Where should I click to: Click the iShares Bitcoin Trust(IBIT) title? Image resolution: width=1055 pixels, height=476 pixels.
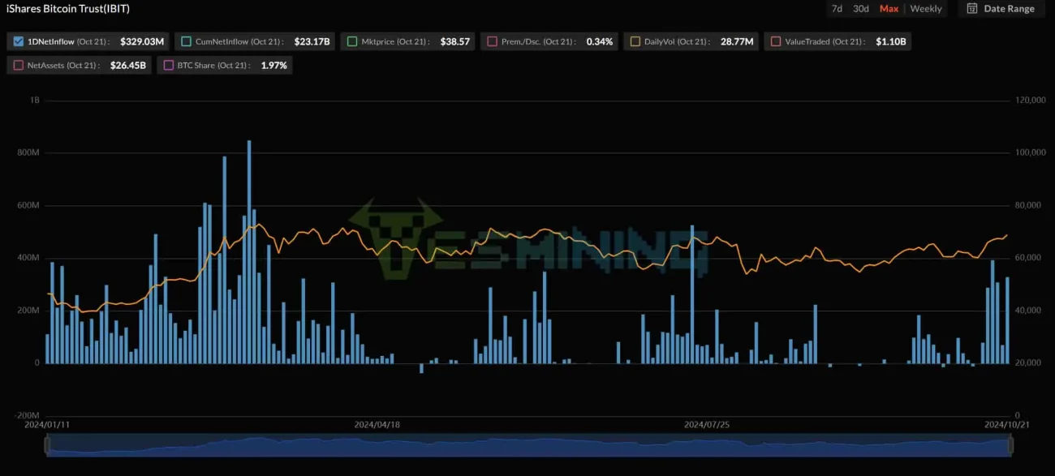pyautogui.click(x=68, y=9)
